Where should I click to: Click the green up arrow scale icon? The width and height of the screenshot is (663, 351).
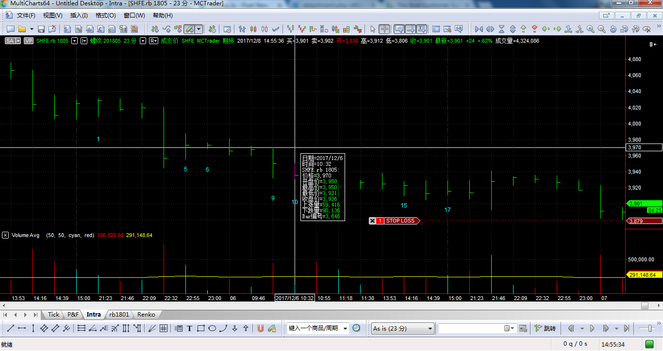point(523,29)
